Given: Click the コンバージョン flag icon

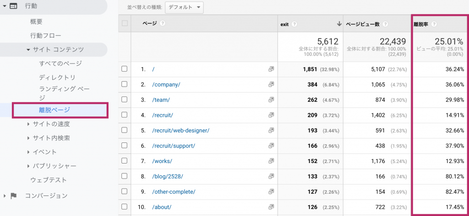Looking at the screenshot, I should [14, 195].
